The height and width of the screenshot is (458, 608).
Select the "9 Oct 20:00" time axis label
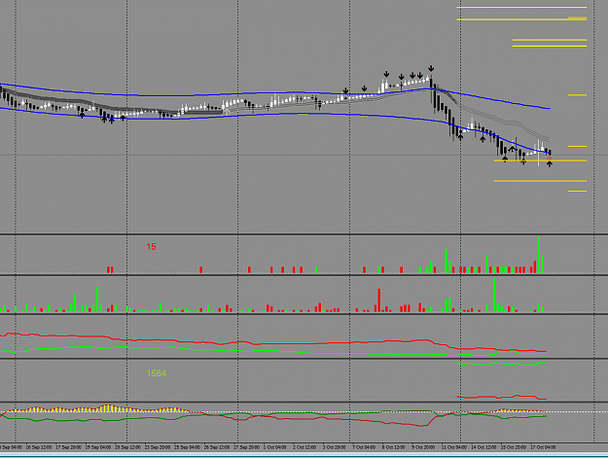423,447
